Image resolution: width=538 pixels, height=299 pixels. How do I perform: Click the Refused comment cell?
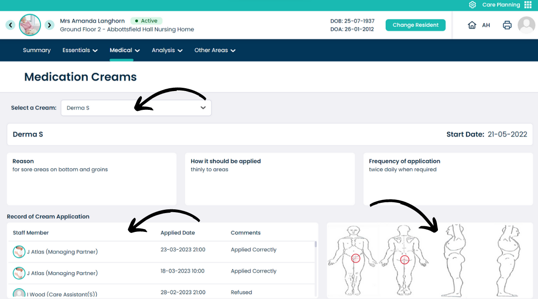pos(241,292)
